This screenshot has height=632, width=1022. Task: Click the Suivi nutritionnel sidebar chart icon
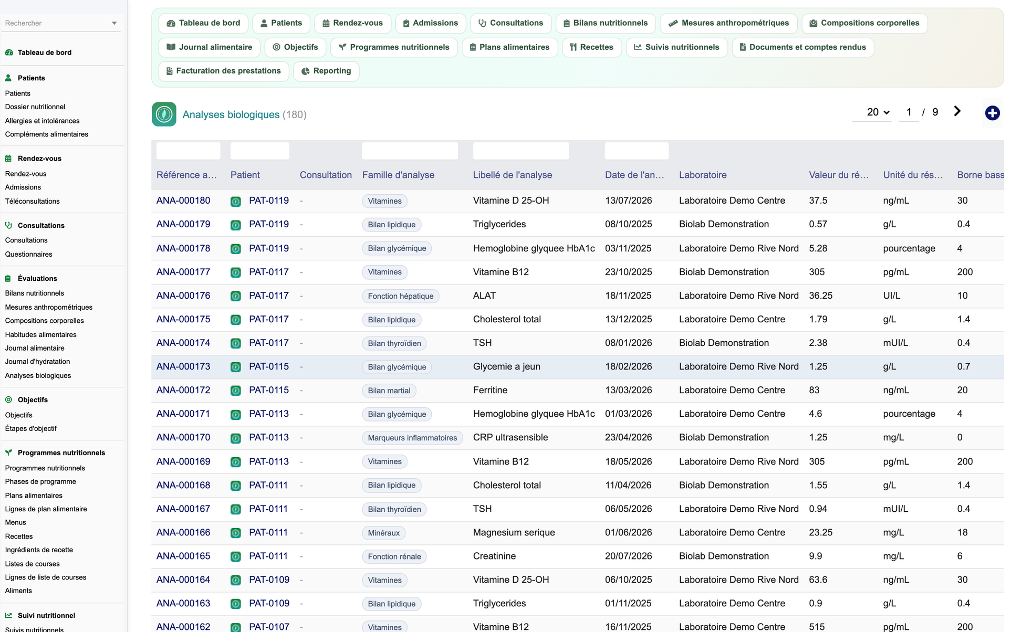tap(8, 615)
